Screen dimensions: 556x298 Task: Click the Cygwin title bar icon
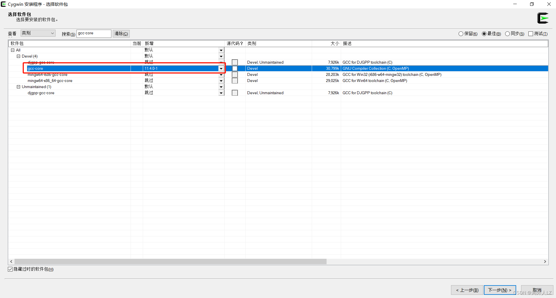3,4
